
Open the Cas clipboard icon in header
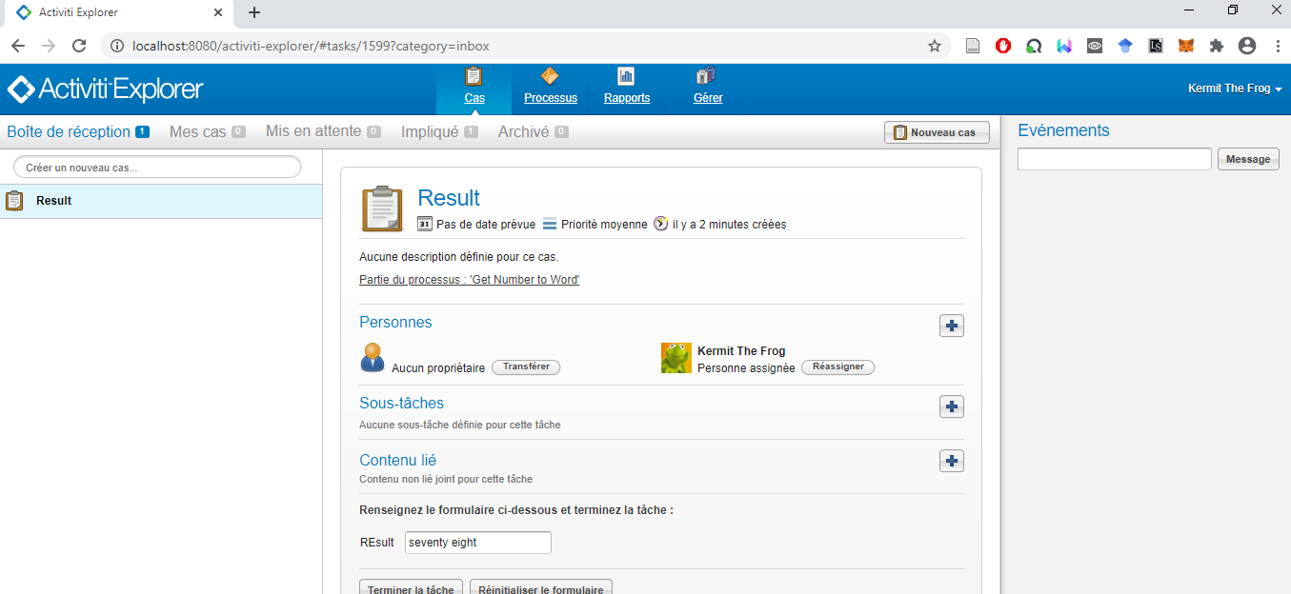(x=474, y=77)
